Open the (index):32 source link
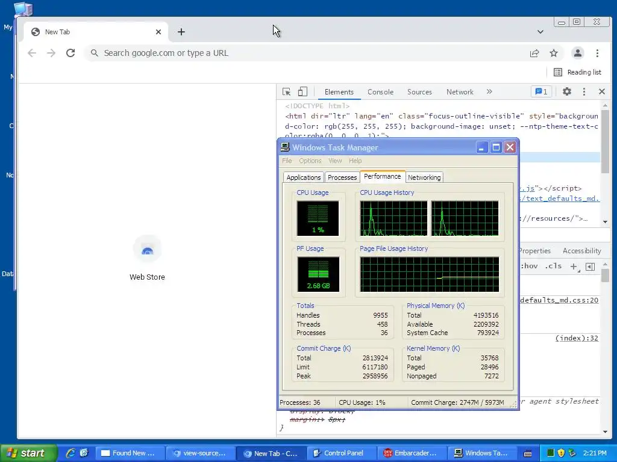 point(577,338)
